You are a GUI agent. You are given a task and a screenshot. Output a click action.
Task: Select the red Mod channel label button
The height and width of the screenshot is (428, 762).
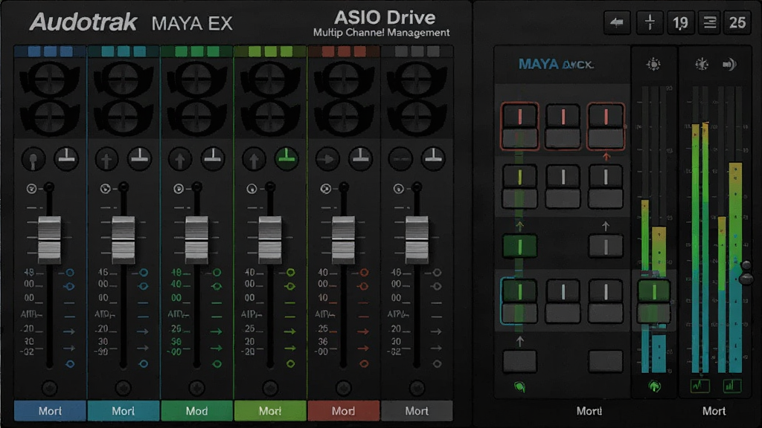(344, 411)
